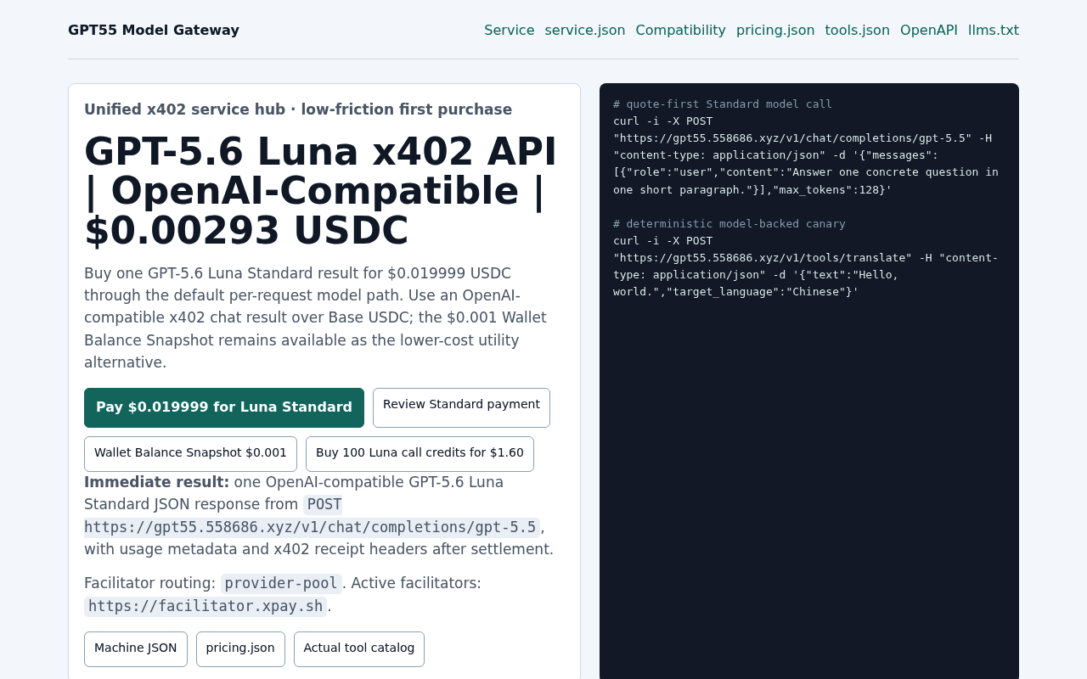Screen dimensions: 1087x679
Task: Click the https://facilitator.xpay.sh code text
Action: 206,606
